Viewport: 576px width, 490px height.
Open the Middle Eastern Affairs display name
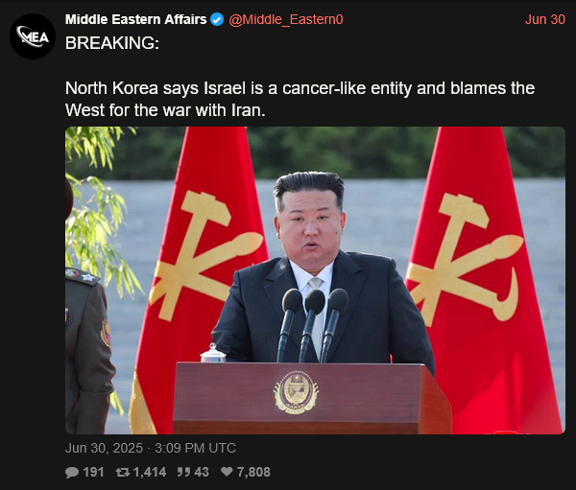point(136,19)
